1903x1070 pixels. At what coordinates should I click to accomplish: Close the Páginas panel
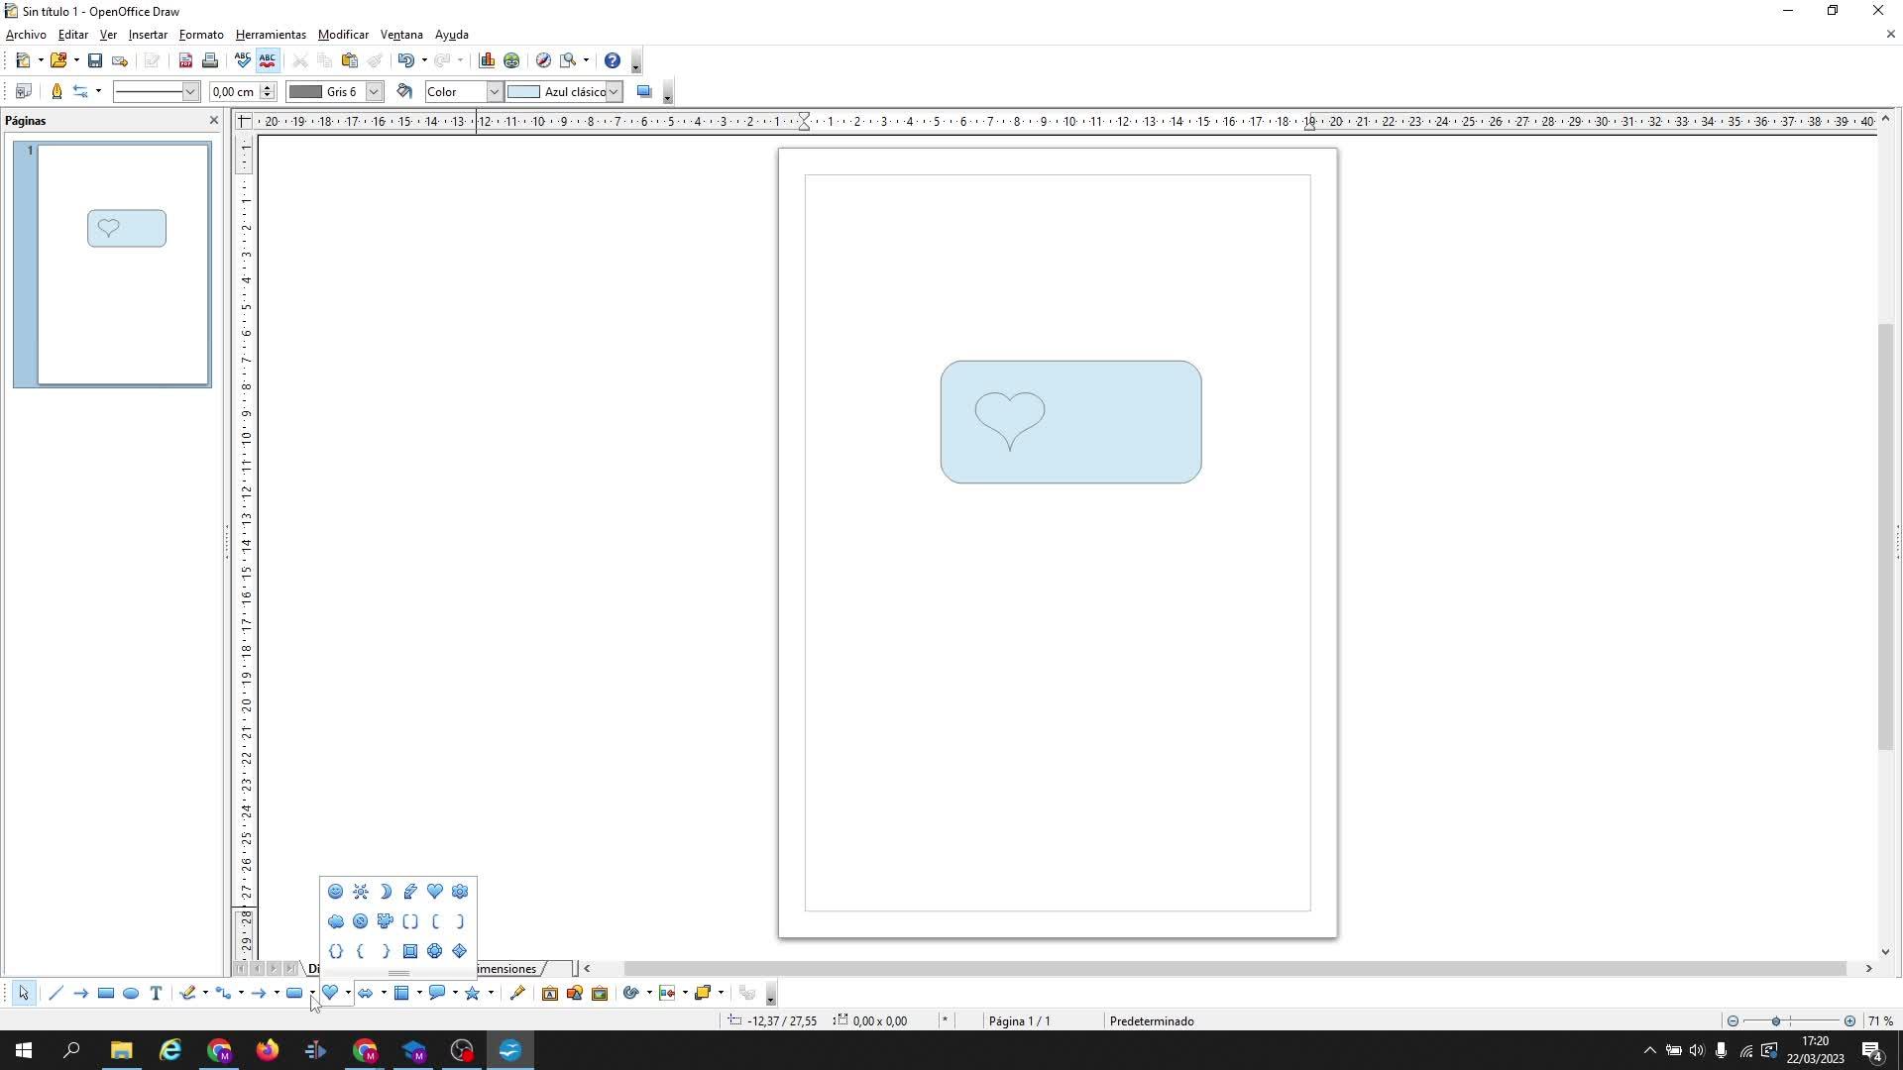coord(213,121)
